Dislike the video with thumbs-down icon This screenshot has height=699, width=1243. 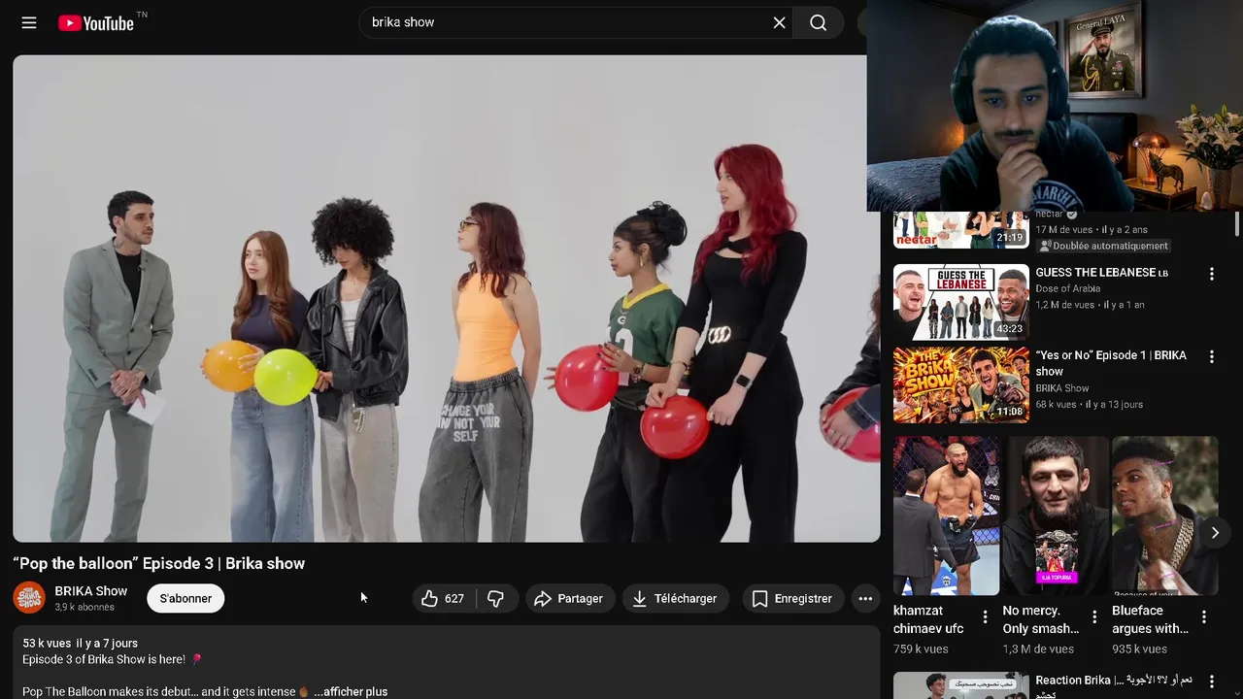click(x=495, y=599)
